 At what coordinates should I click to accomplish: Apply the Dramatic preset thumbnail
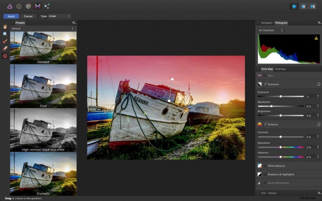pos(43,174)
